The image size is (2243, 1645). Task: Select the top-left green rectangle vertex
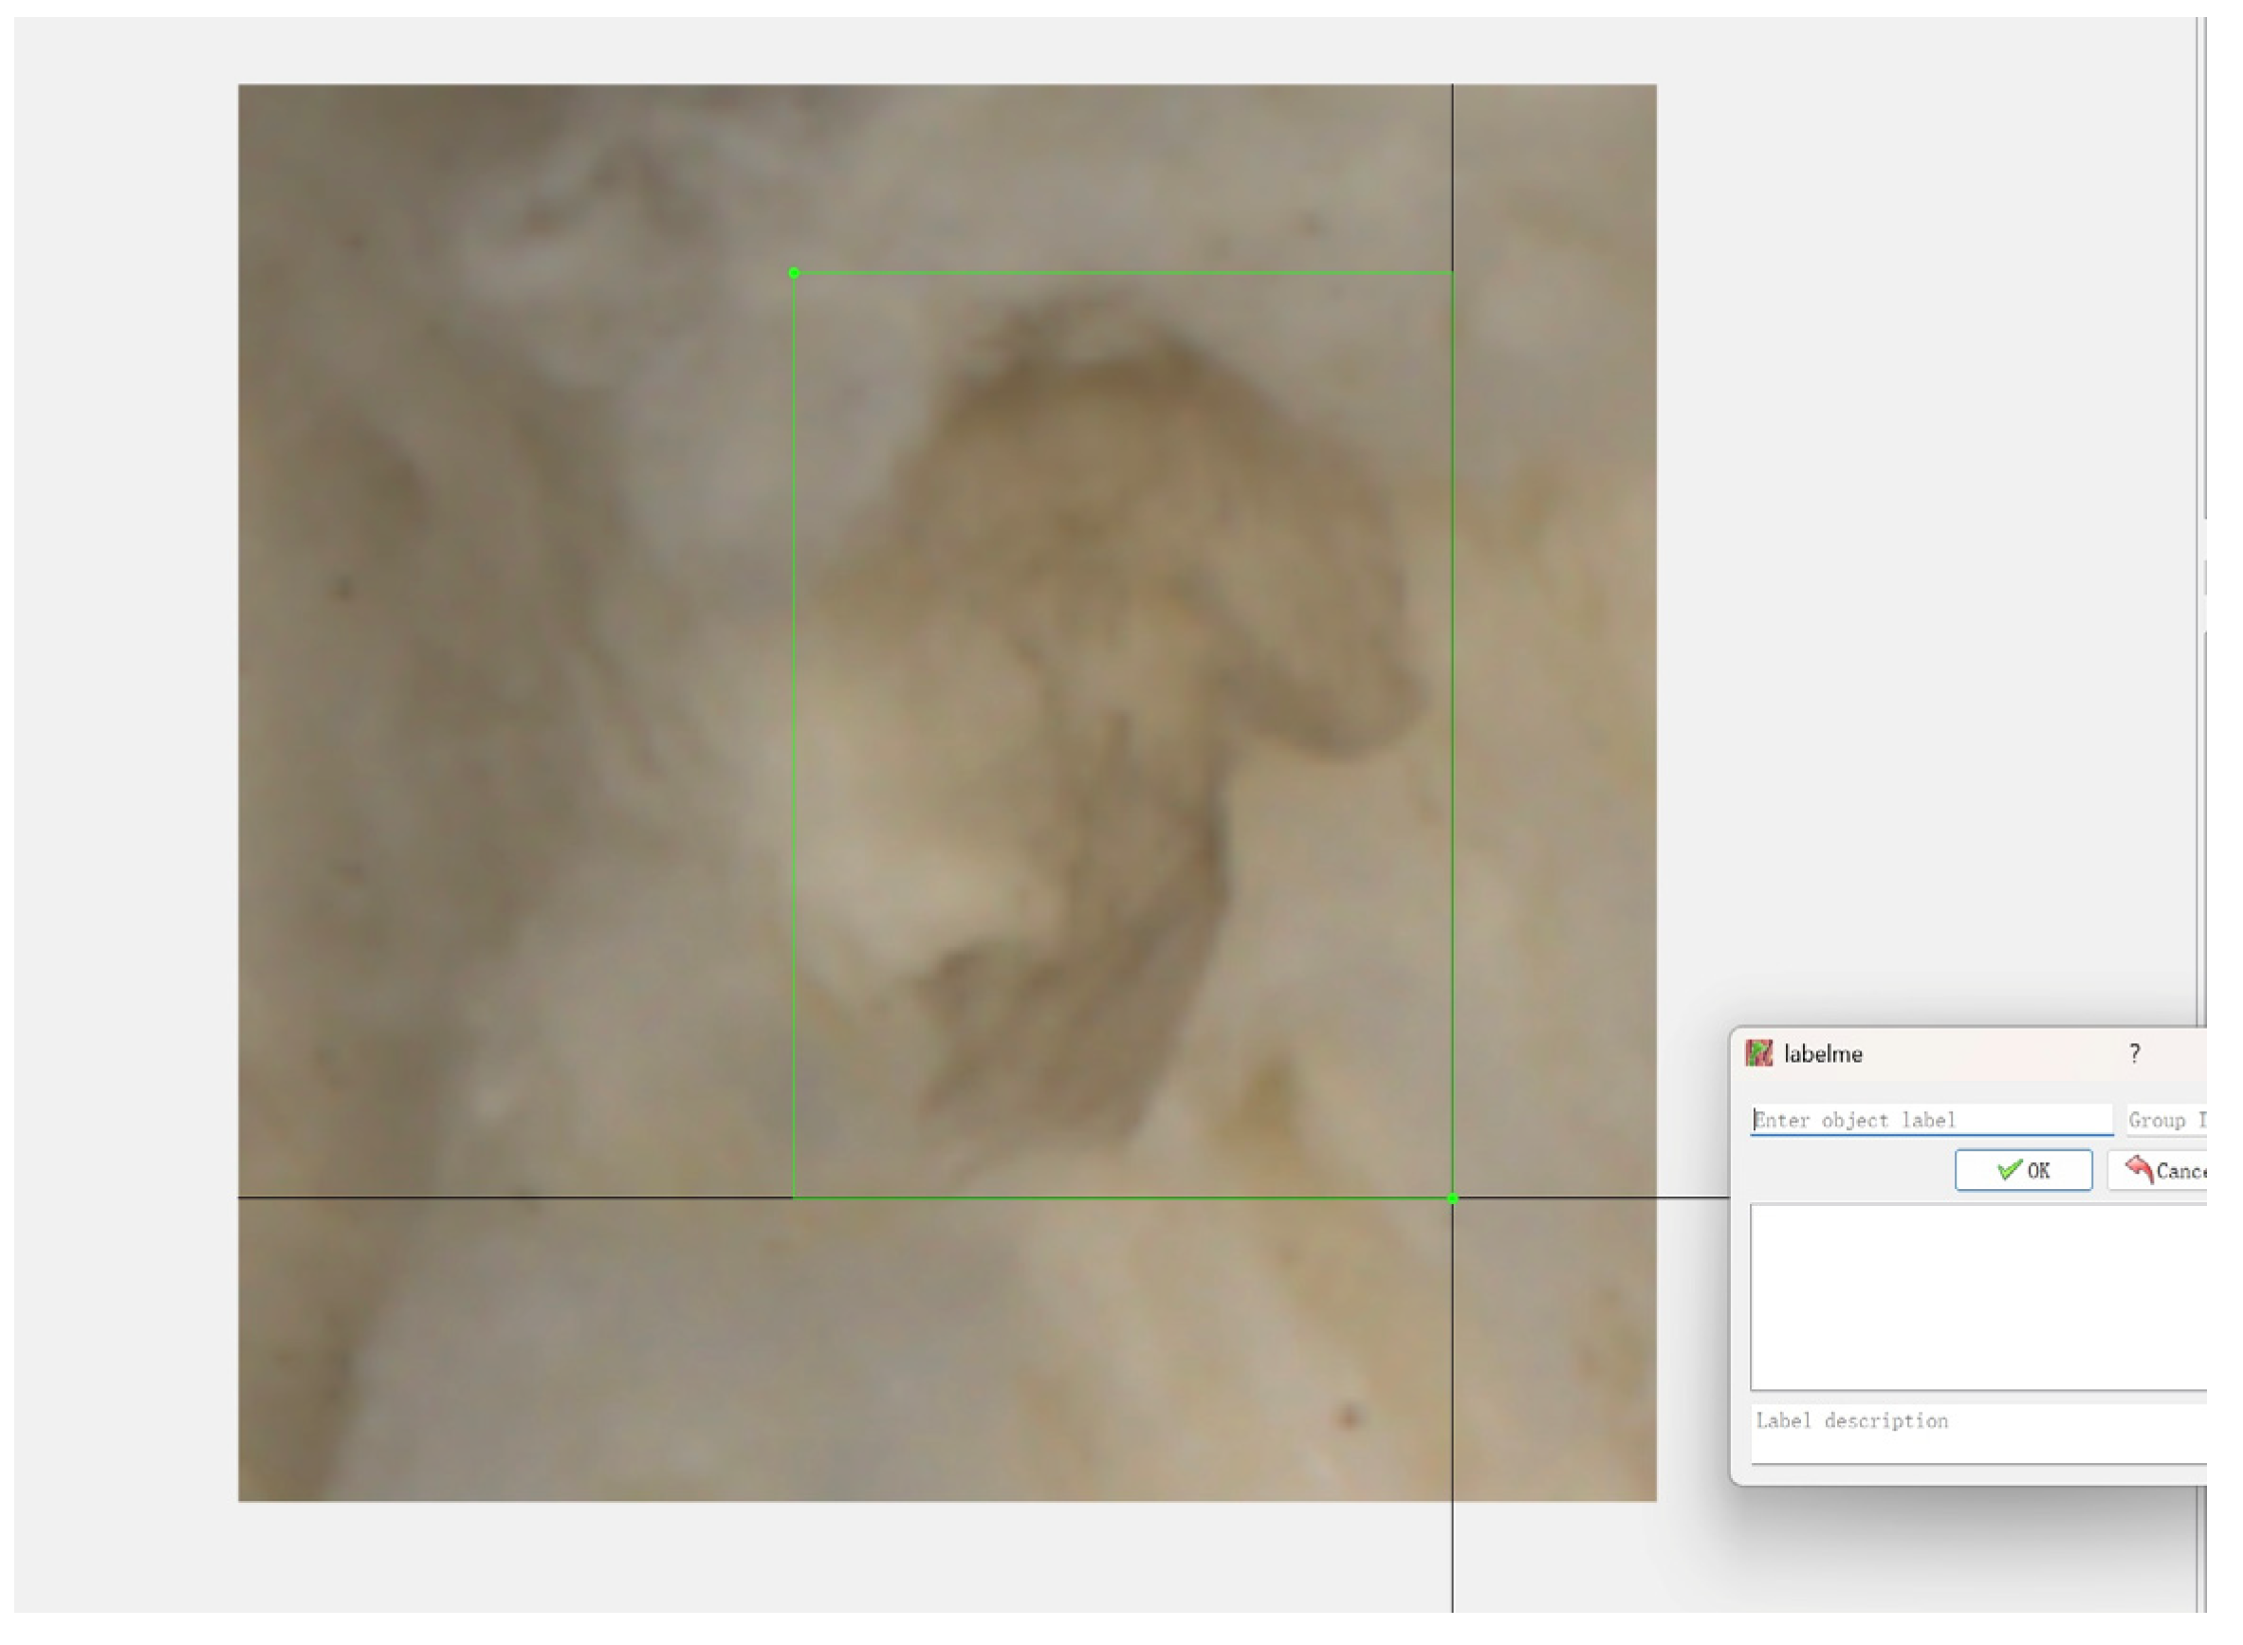click(793, 273)
